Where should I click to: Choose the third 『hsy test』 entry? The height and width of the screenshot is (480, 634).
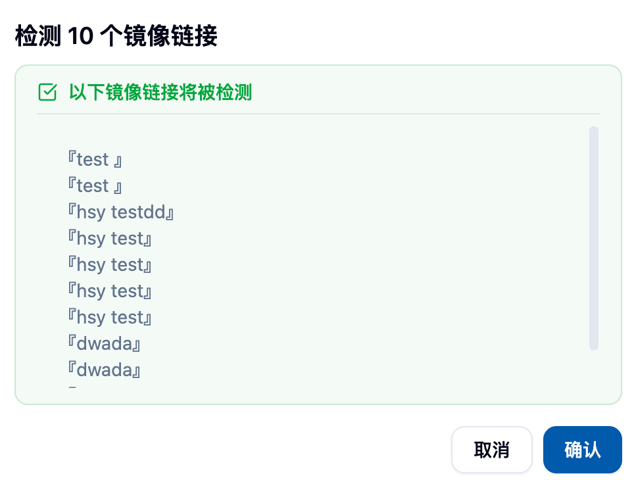pyautogui.click(x=110, y=291)
